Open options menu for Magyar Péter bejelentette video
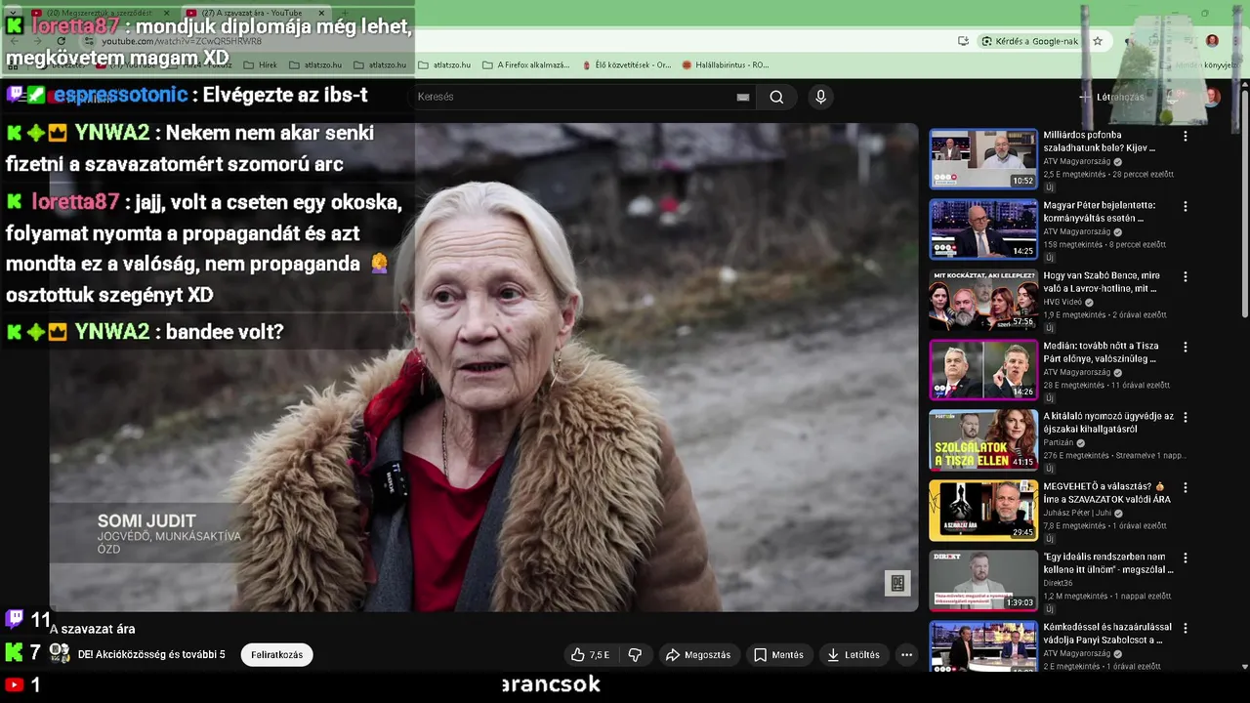 pyautogui.click(x=1186, y=207)
